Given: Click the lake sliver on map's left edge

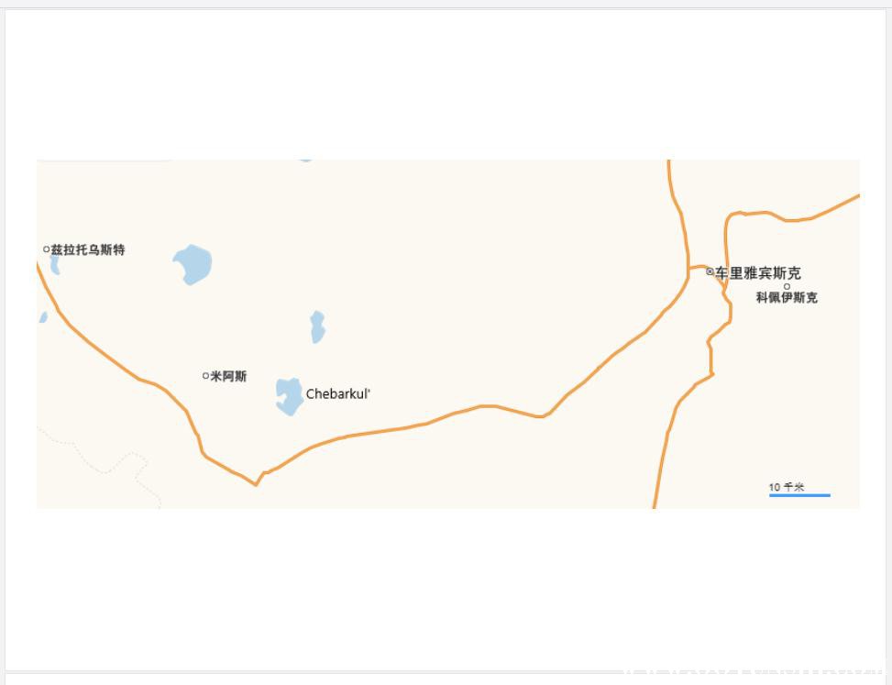Looking at the screenshot, I should (x=43, y=317).
